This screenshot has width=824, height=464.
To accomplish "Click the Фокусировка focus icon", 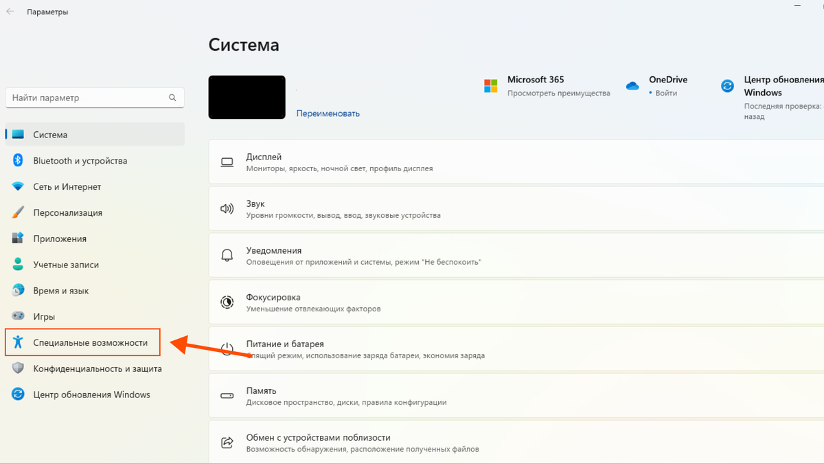I will point(227,302).
